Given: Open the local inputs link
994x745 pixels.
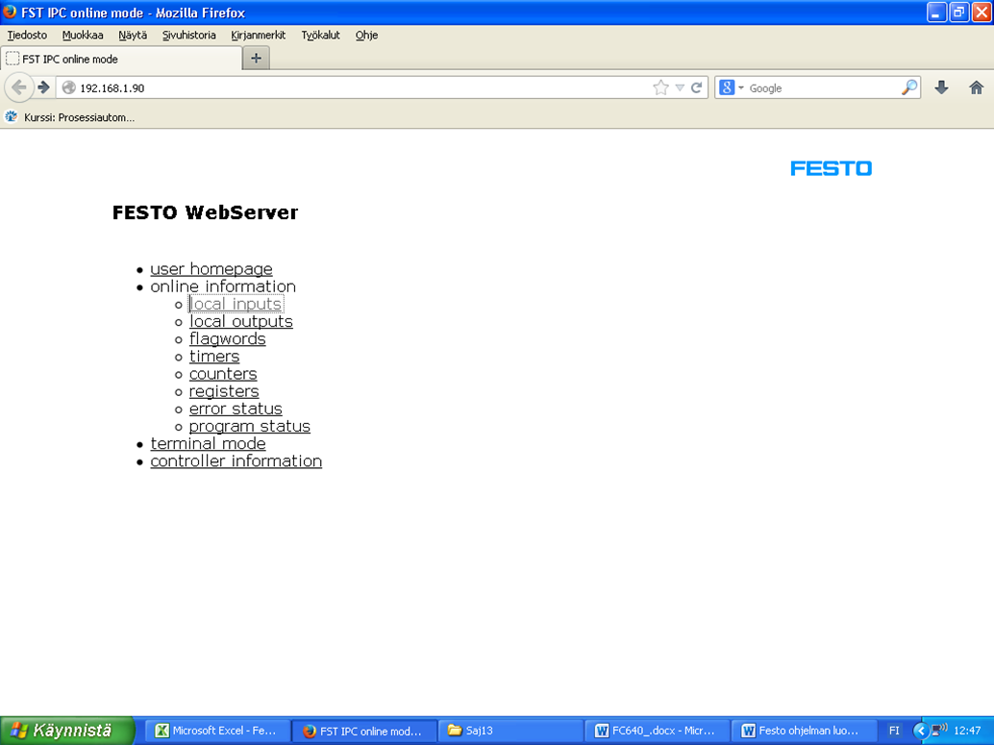Looking at the screenshot, I should (236, 304).
